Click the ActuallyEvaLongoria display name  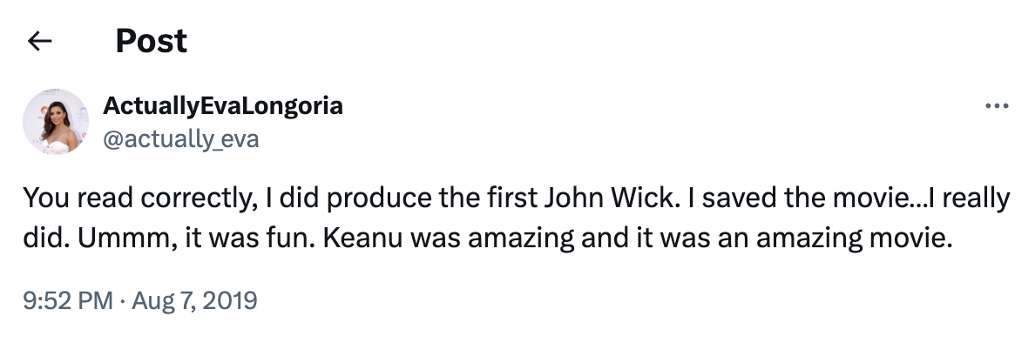pos(223,105)
